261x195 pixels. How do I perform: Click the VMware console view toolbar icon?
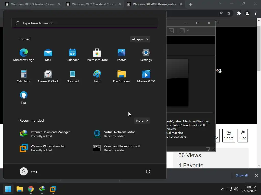coord(171,31)
